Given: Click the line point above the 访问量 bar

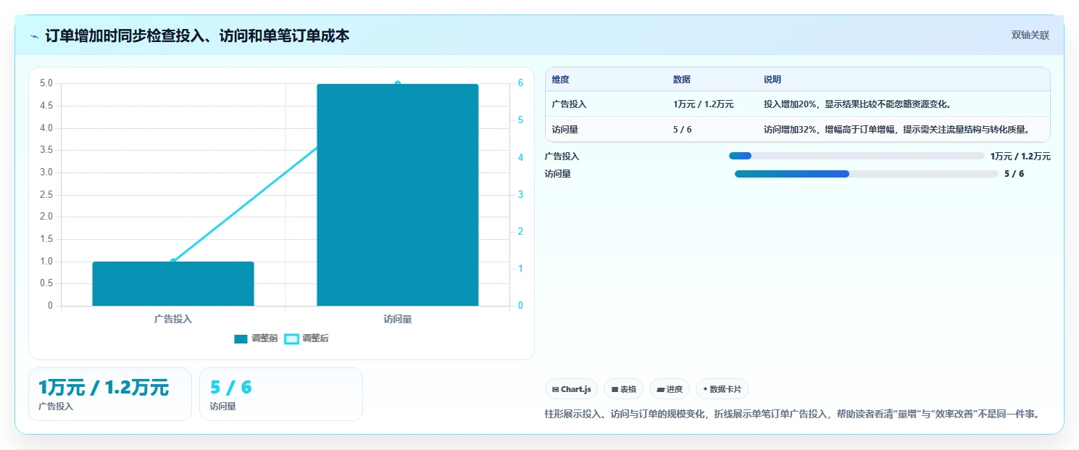Looking at the screenshot, I should [398, 84].
